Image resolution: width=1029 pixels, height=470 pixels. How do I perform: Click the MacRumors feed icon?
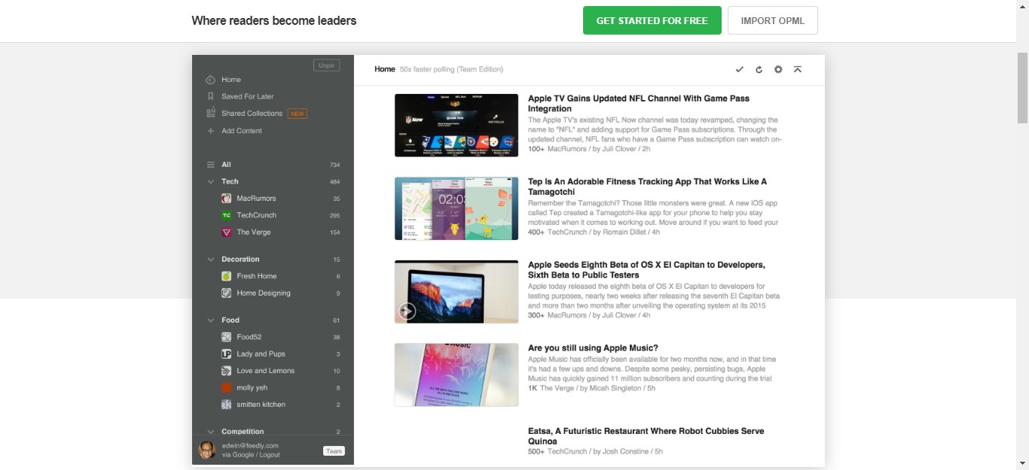click(x=227, y=199)
